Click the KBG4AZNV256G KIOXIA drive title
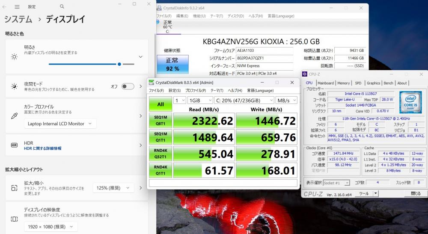 [x=261, y=41]
